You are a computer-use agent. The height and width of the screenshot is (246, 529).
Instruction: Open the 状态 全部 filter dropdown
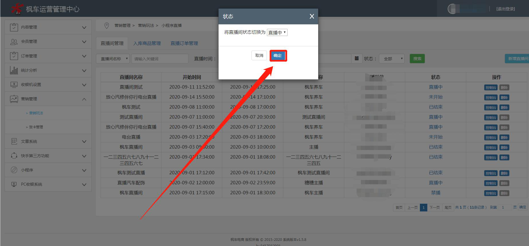(392, 59)
